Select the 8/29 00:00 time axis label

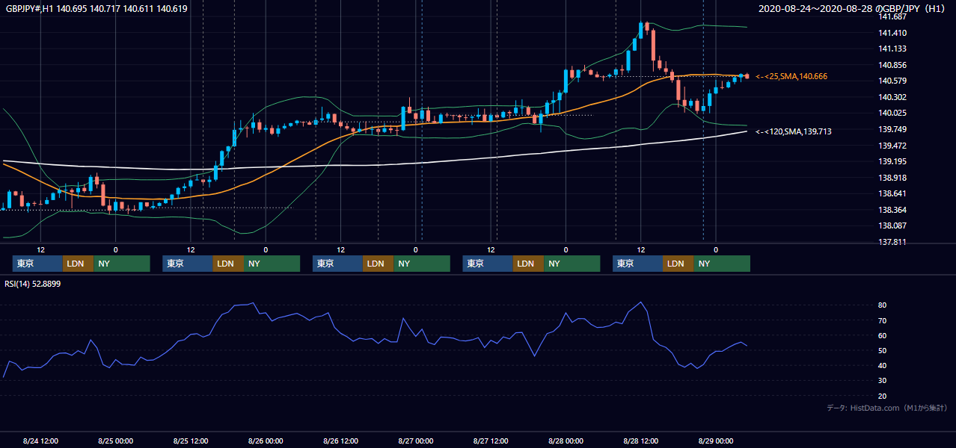coord(716,441)
